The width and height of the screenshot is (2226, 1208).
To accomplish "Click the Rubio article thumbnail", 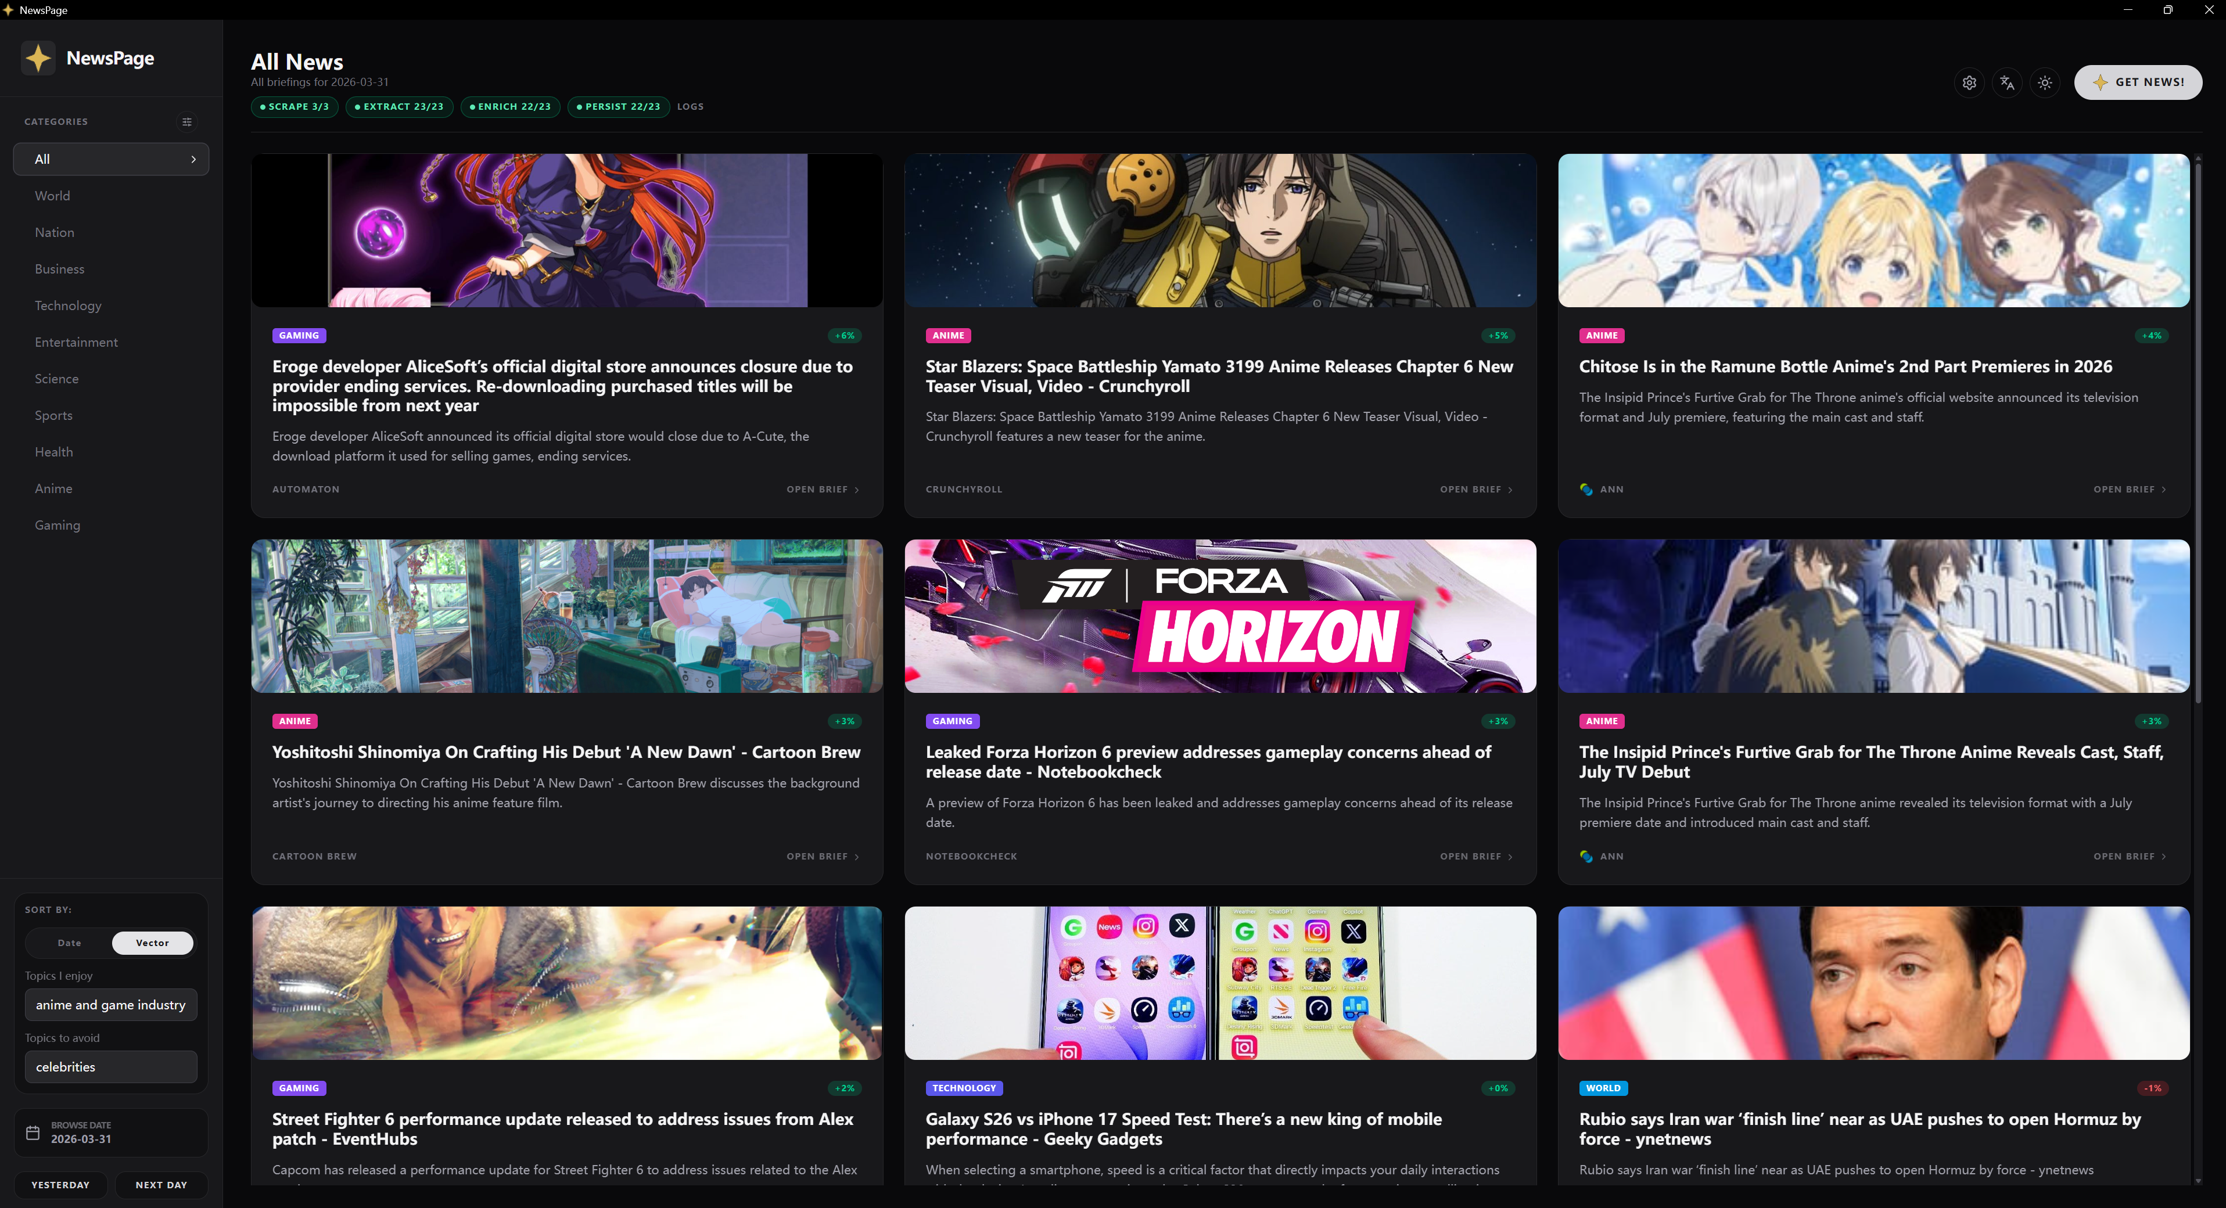I will (1873, 983).
